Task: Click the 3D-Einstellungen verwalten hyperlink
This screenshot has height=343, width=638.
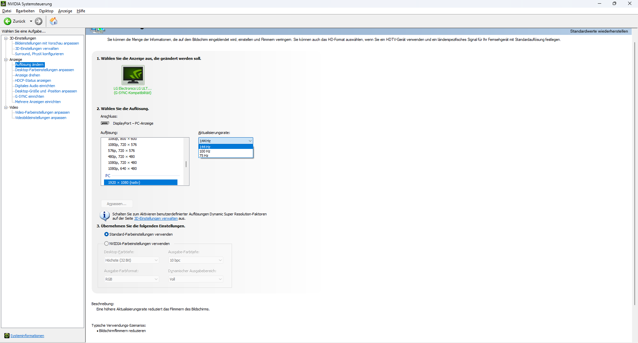Action: (x=156, y=218)
